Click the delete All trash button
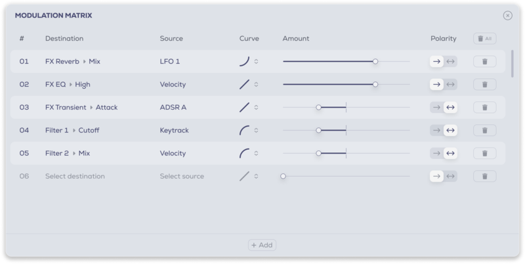 [484, 39]
